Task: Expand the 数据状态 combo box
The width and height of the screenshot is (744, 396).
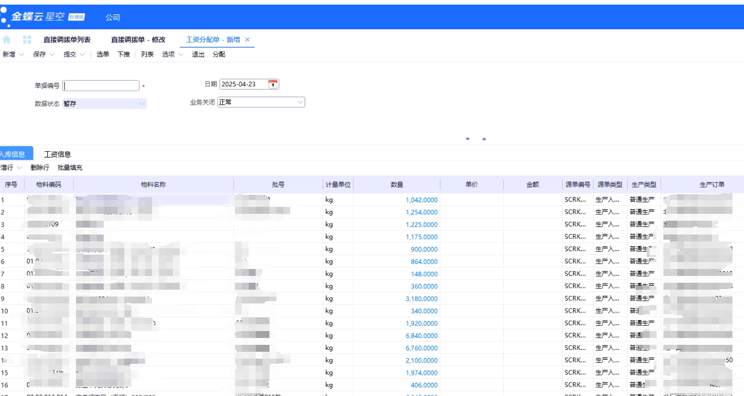Action: pyautogui.click(x=142, y=104)
